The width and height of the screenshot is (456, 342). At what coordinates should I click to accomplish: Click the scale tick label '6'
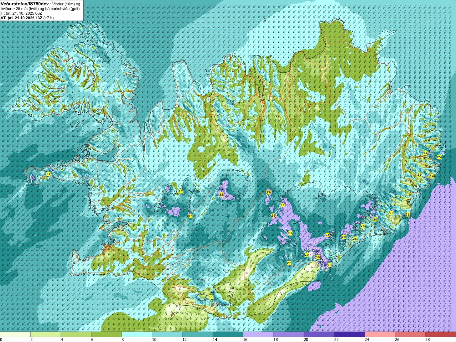pos(92,340)
